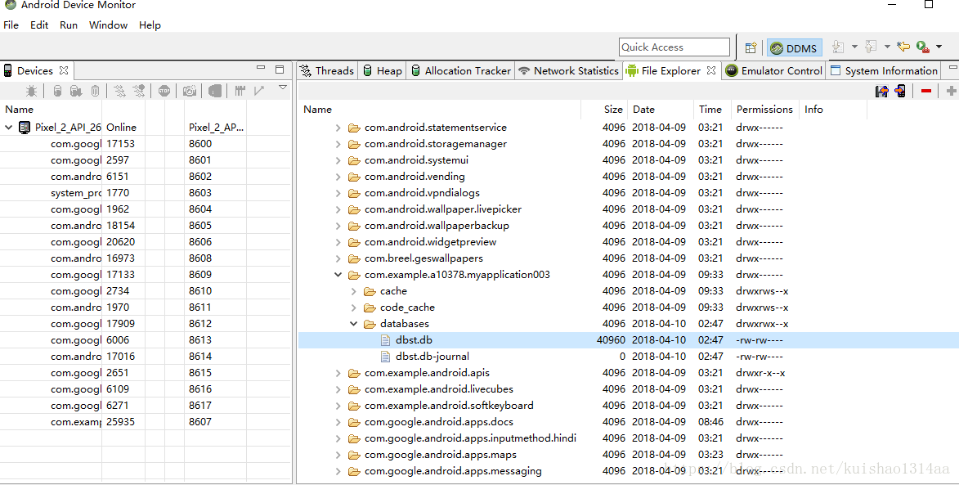Click the Cause GC trash icon

[95, 91]
